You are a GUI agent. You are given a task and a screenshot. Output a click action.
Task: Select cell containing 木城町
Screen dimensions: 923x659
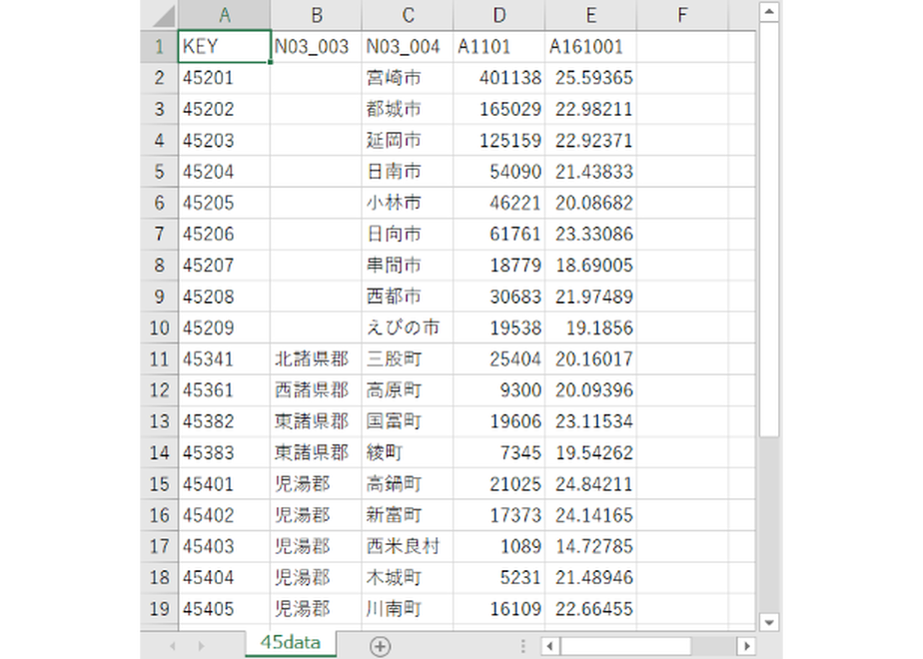click(x=408, y=577)
